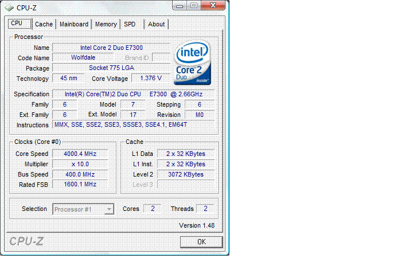Click the Ext. Model value 17
Image resolution: width=413 pixels, height=258 pixels.
pyautogui.click(x=133, y=115)
